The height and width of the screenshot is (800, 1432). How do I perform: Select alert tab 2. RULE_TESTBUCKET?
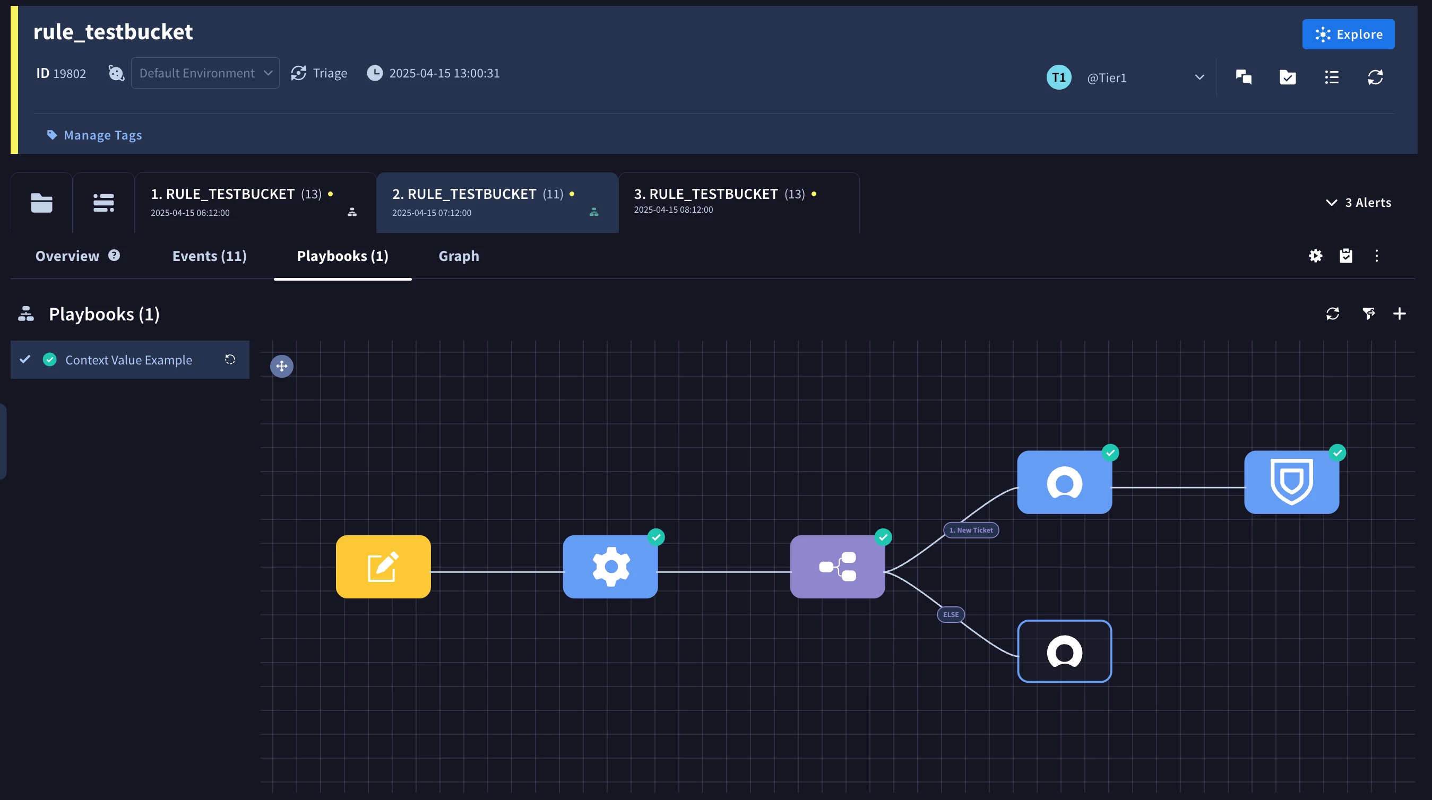tap(497, 203)
